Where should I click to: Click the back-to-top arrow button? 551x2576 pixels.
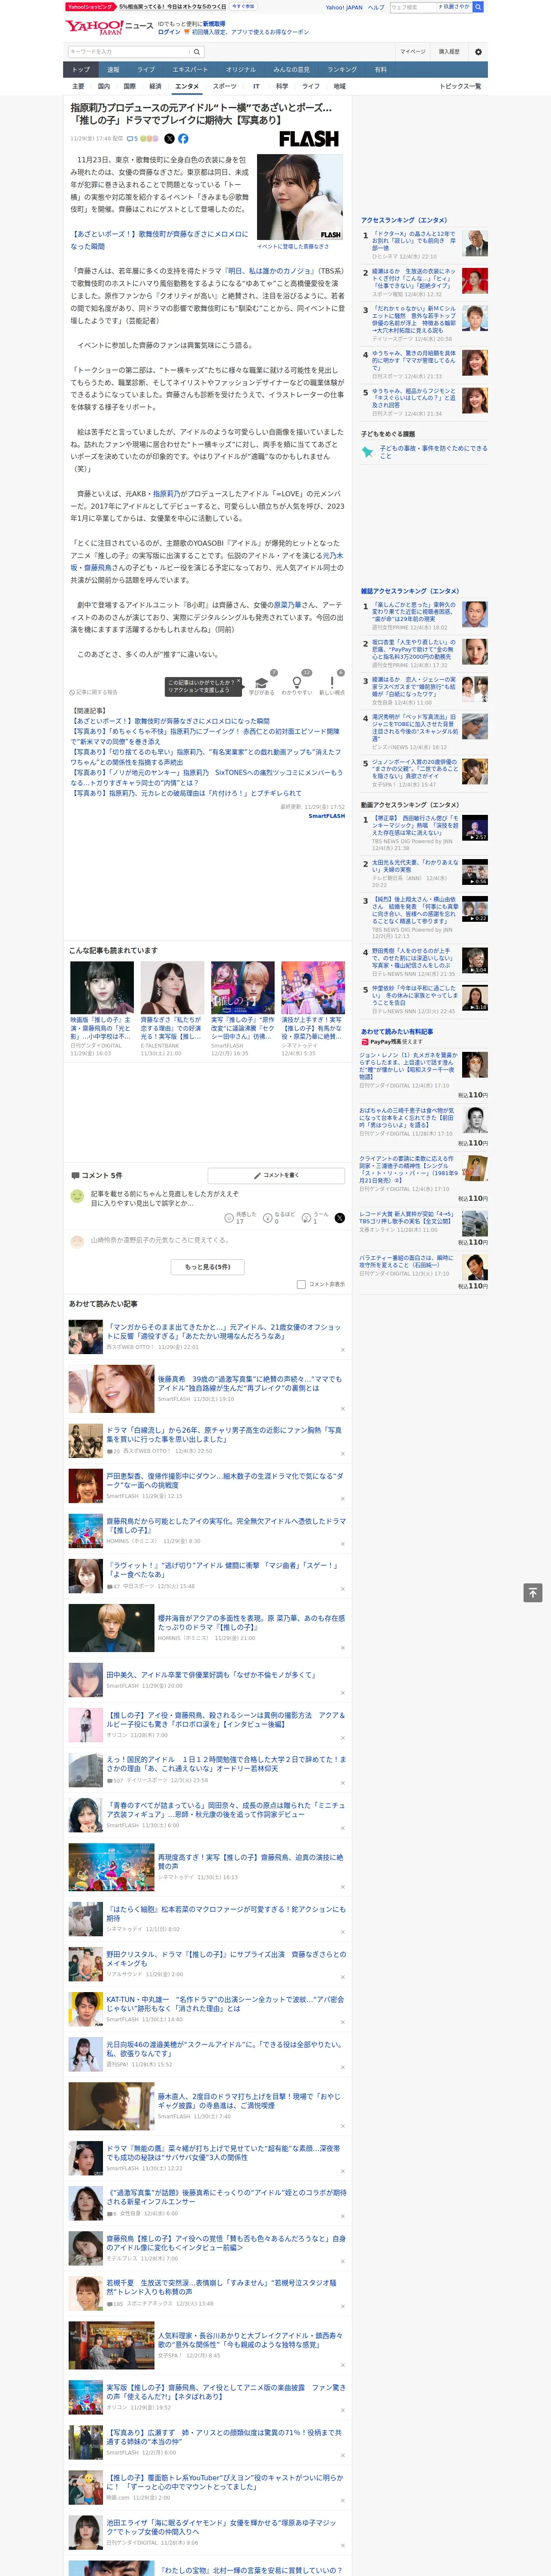[533, 1593]
